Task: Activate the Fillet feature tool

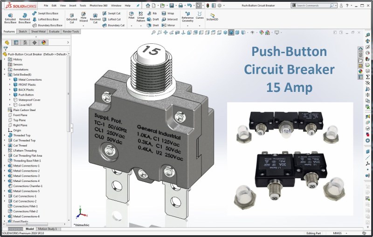Action: pos(131,16)
